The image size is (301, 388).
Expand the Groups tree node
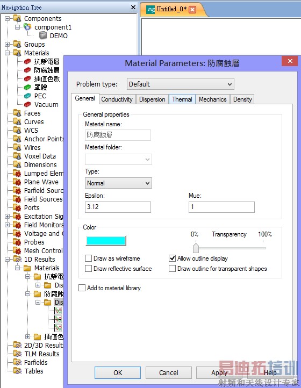[7, 44]
